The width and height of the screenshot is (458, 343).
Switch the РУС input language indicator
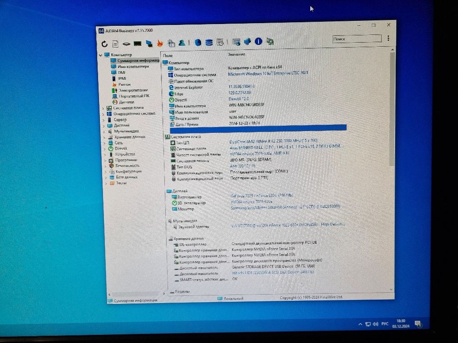[385, 324]
